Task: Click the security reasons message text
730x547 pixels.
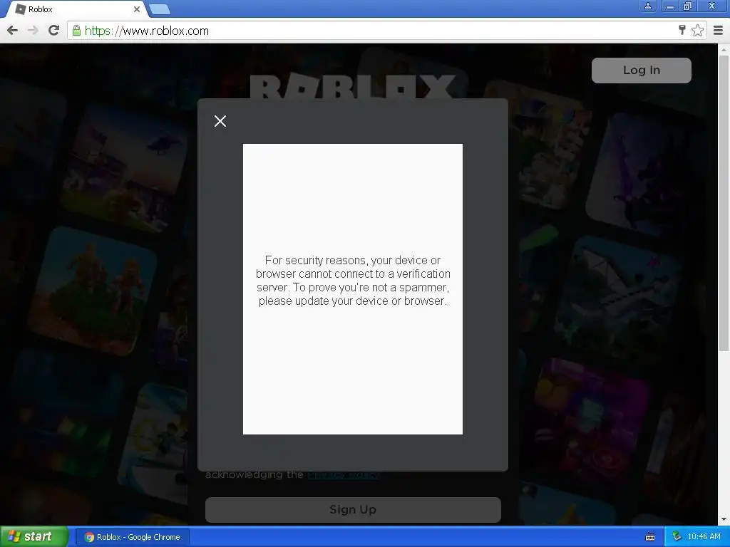Action: [x=353, y=281]
